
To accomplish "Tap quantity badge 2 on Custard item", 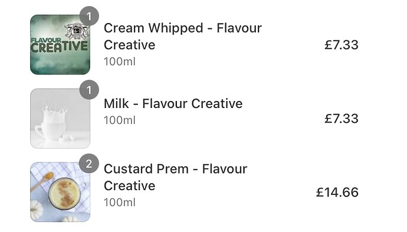I will tap(89, 164).
